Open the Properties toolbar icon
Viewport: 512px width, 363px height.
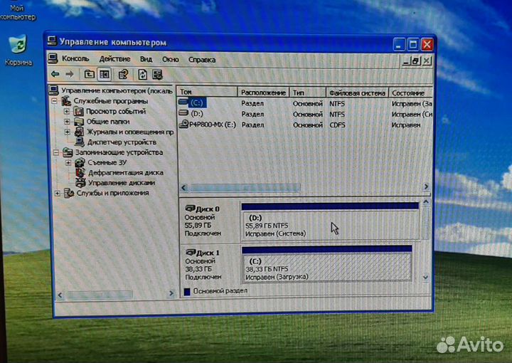[x=123, y=75]
